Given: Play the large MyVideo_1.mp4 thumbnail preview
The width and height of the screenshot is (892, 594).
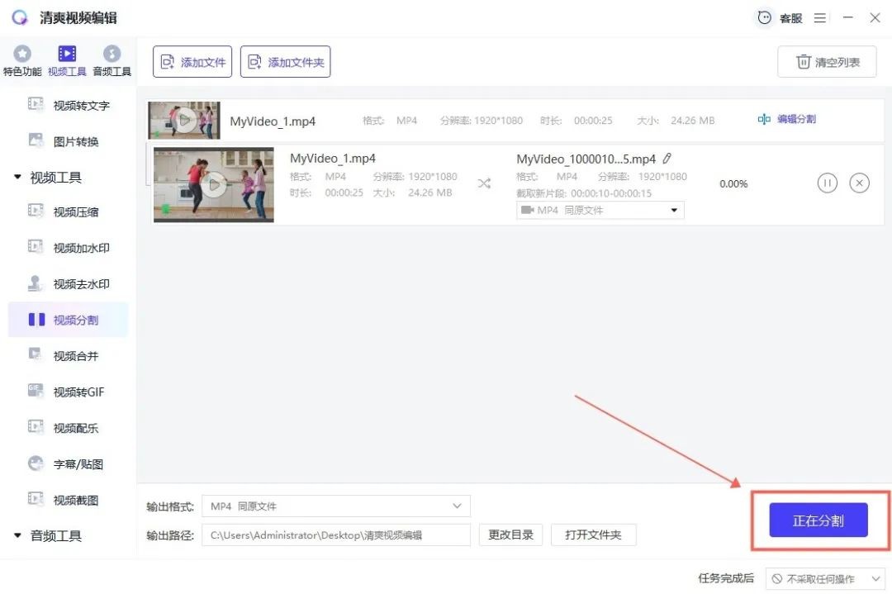Looking at the screenshot, I should pos(214,185).
